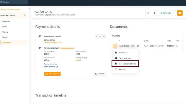
Task: Choose Send by email menu option
Action: click(125, 58)
